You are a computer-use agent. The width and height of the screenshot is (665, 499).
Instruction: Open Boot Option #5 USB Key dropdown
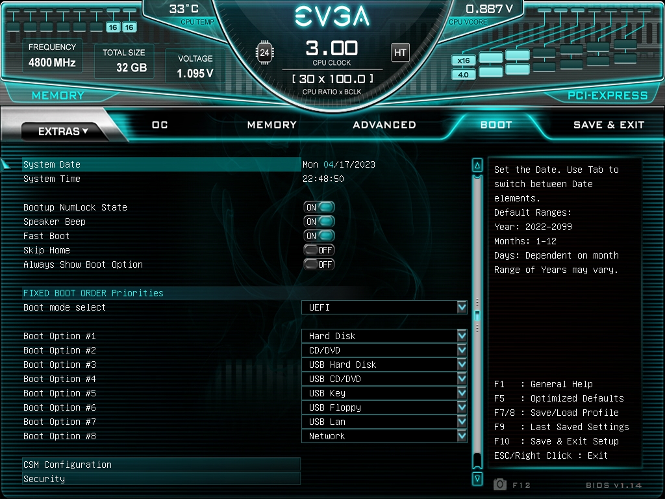point(384,393)
